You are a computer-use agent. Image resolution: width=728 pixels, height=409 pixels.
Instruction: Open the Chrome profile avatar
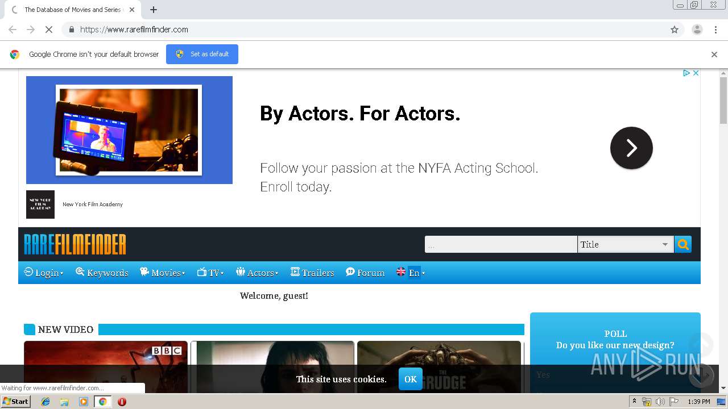click(697, 30)
